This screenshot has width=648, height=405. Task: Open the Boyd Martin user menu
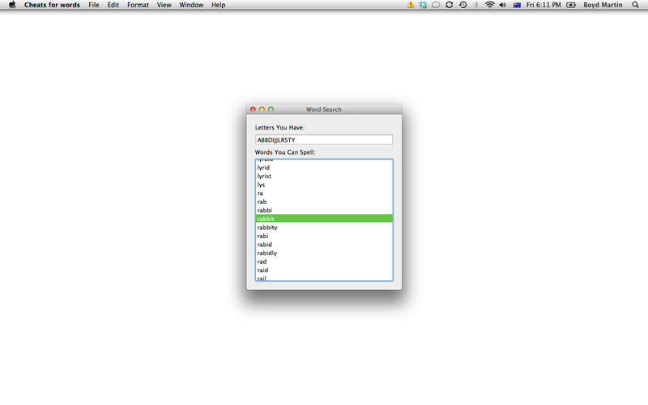[603, 5]
